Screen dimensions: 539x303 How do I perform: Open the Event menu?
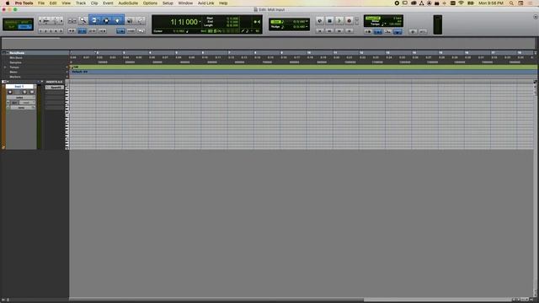(x=108, y=3)
